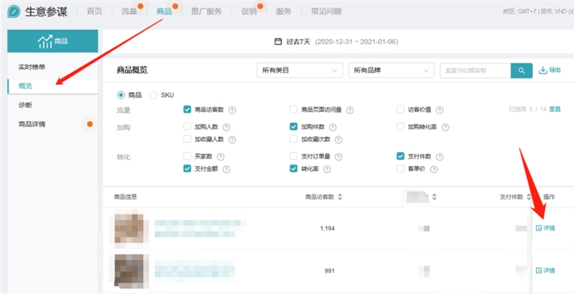Click the search magnifier button

coord(521,70)
